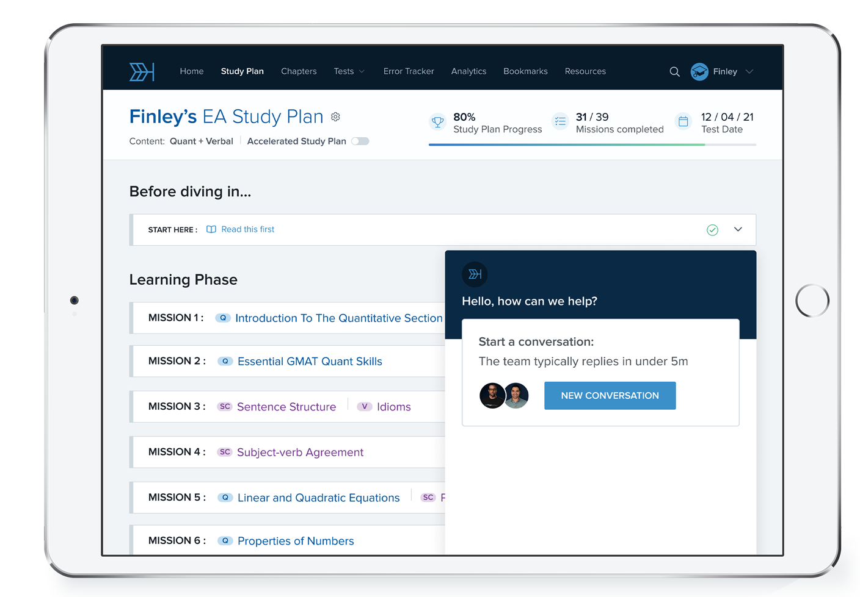Click the V badge next to Idioms
This screenshot has height=597, width=860.
[x=365, y=406]
